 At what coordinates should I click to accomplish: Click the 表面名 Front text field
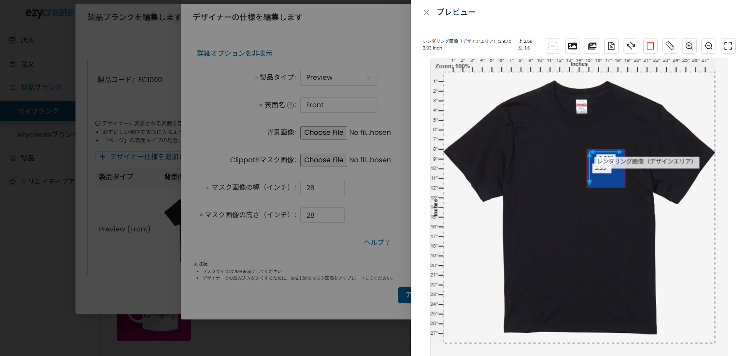point(339,105)
